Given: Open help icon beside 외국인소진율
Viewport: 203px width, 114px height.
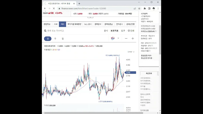Looking at the screenshot, I should click(156, 31).
